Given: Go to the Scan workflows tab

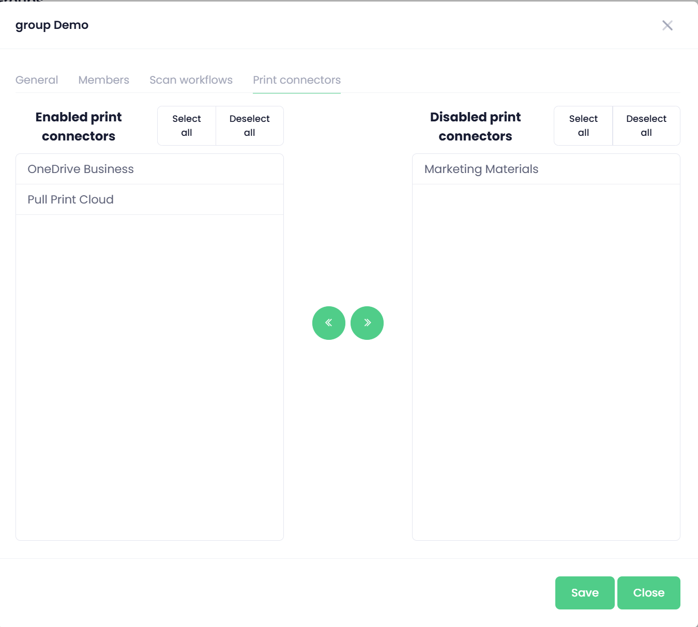Looking at the screenshot, I should tap(191, 80).
